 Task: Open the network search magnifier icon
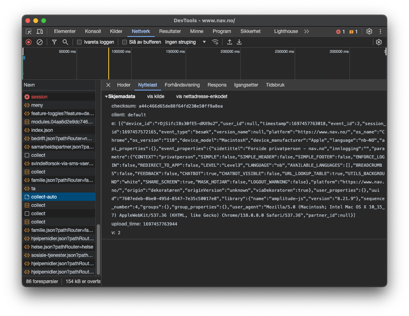click(65, 42)
